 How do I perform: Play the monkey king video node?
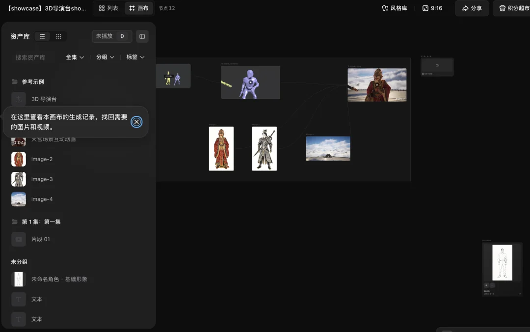pyautogui.click(x=377, y=85)
